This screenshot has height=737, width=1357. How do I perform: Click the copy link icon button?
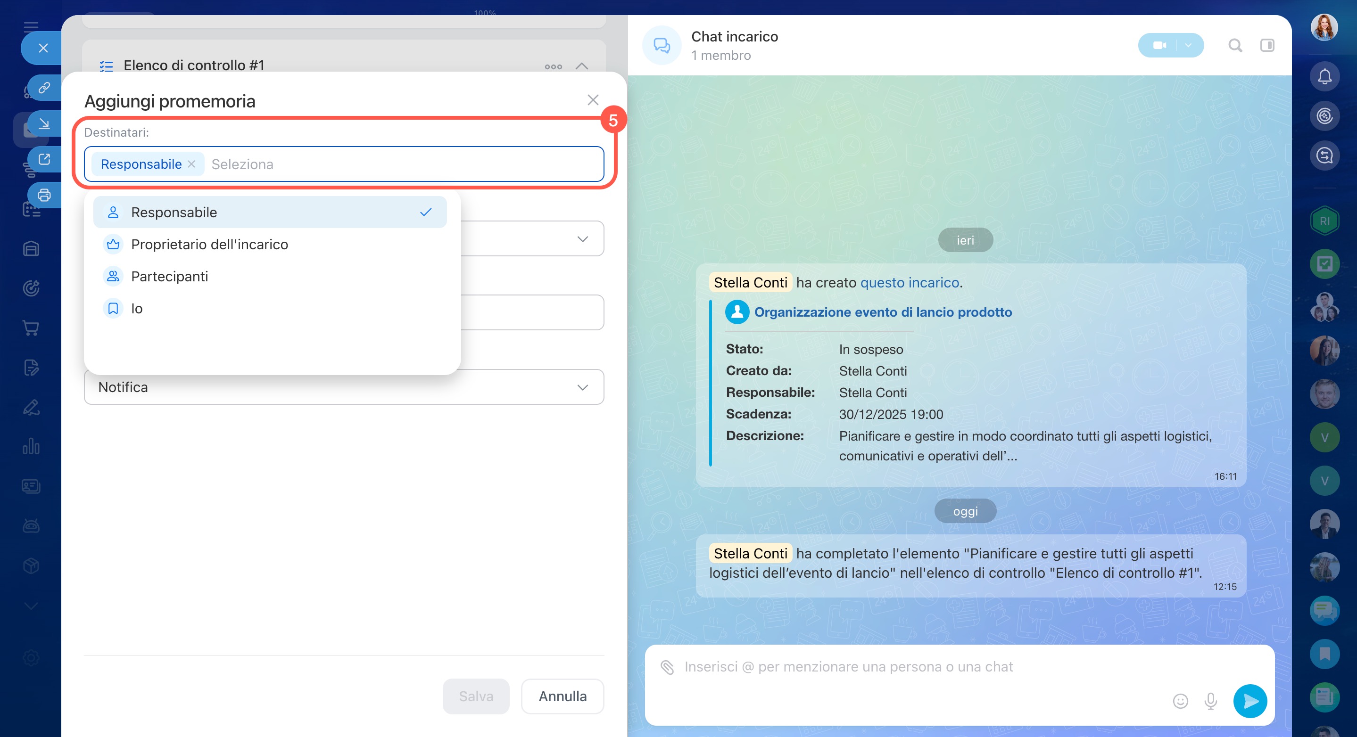[x=44, y=87]
